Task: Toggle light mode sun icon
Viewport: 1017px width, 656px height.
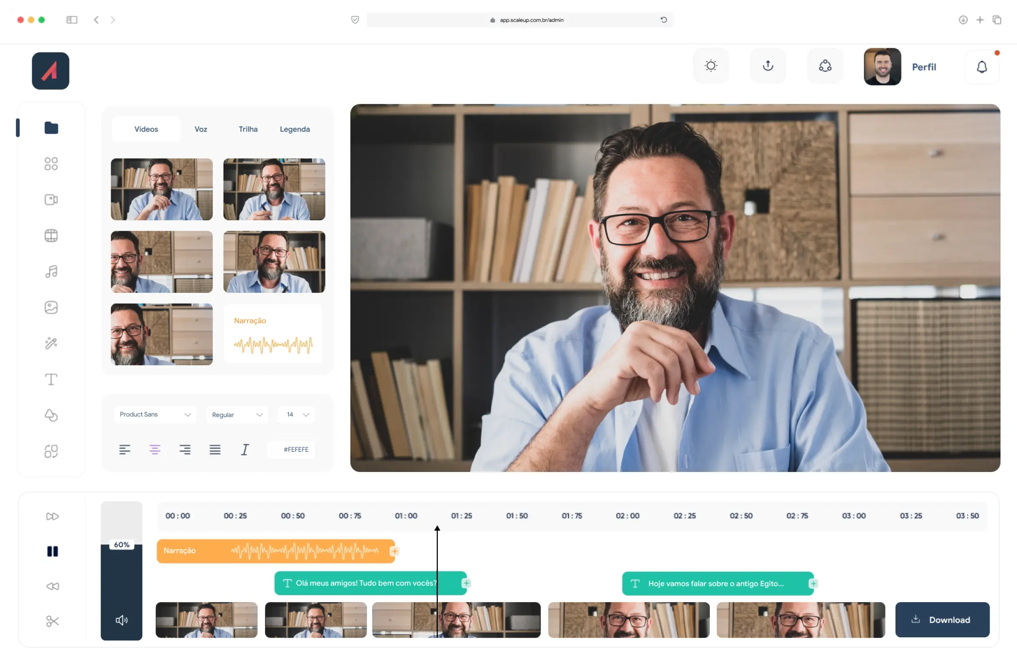Action: (x=711, y=66)
